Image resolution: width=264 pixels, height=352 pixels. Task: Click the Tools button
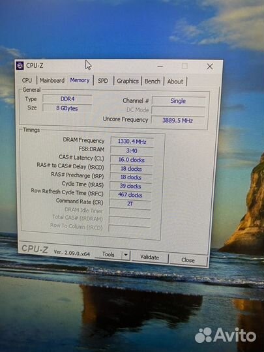click(108, 254)
